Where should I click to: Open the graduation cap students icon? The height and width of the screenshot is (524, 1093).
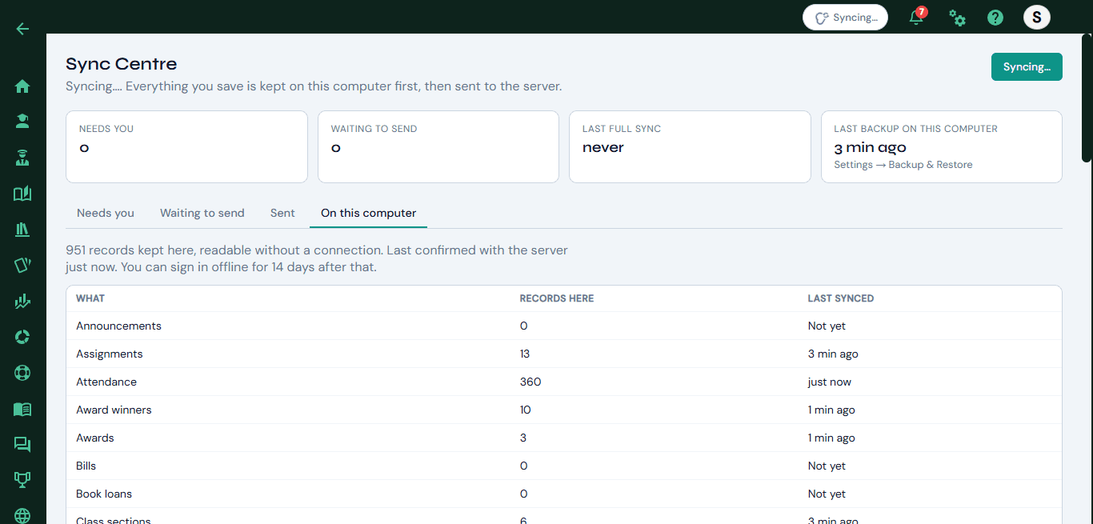click(x=22, y=122)
